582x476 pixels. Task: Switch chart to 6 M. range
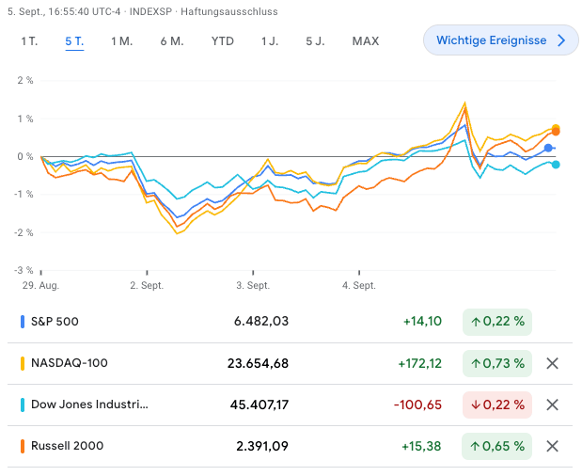click(171, 40)
